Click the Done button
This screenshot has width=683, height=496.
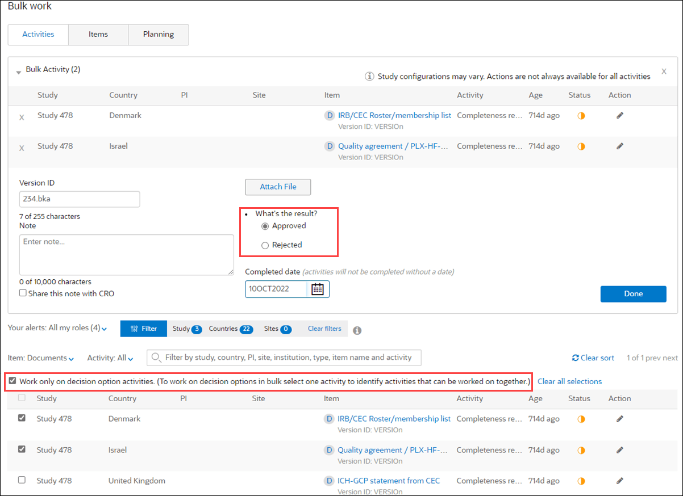[x=633, y=294]
